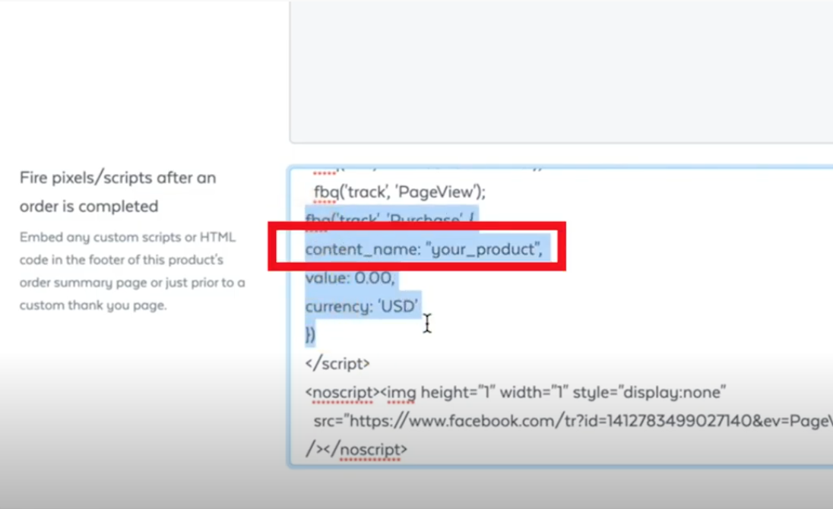Click the text cursor position near currency line
This screenshot has height=509, width=833.
pyautogui.click(x=427, y=323)
